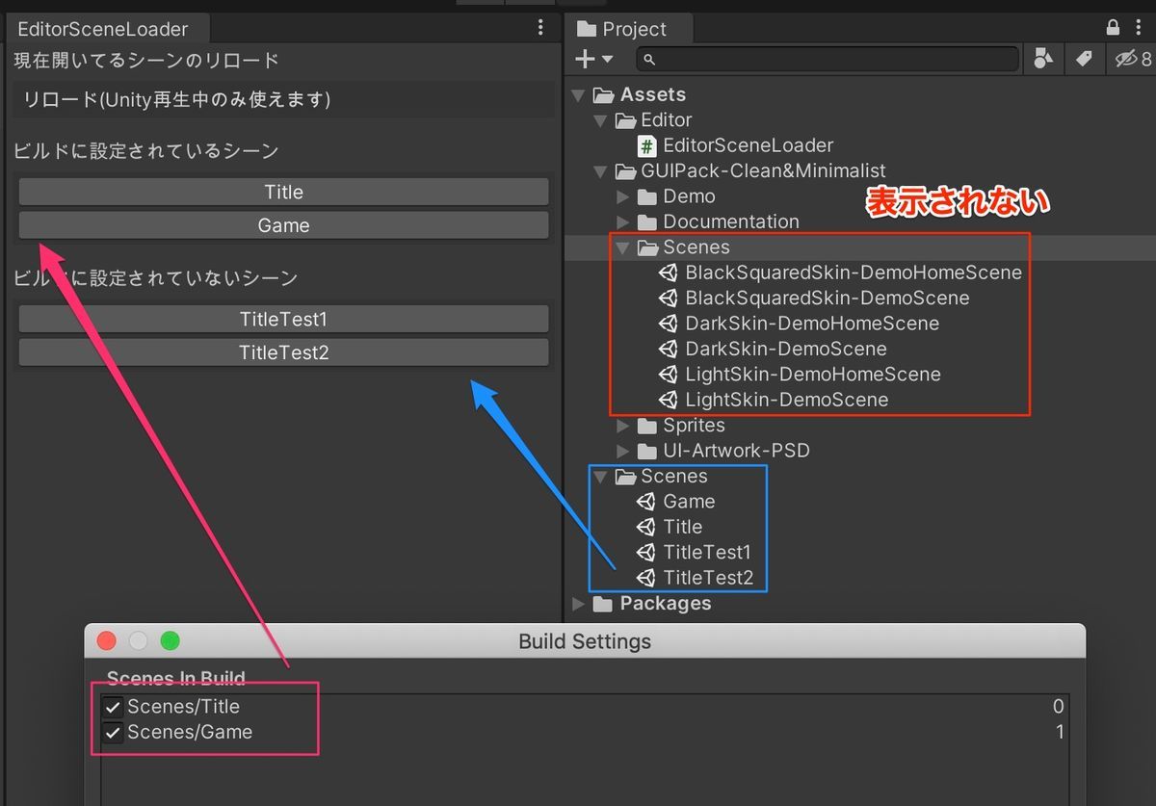Select Scenes/Game row in Build Settings
This screenshot has width=1156, height=806.
tap(585, 732)
